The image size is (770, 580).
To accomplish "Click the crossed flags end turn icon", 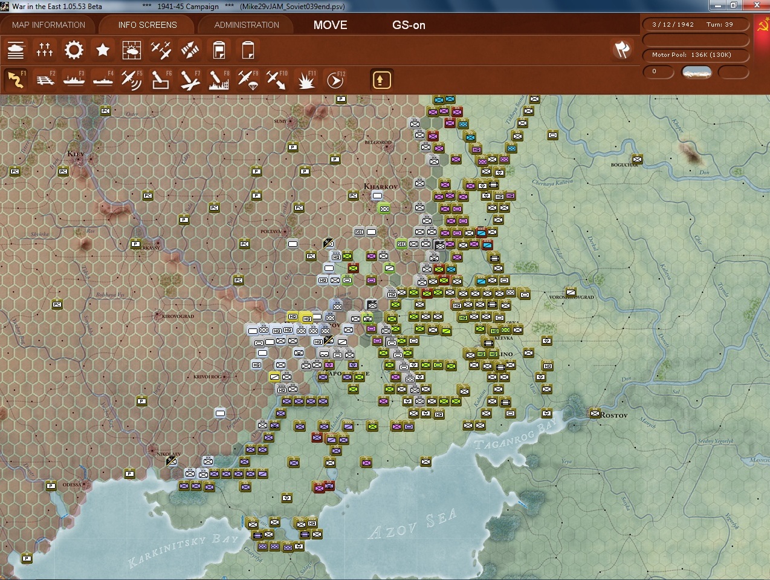I will pos(622,50).
